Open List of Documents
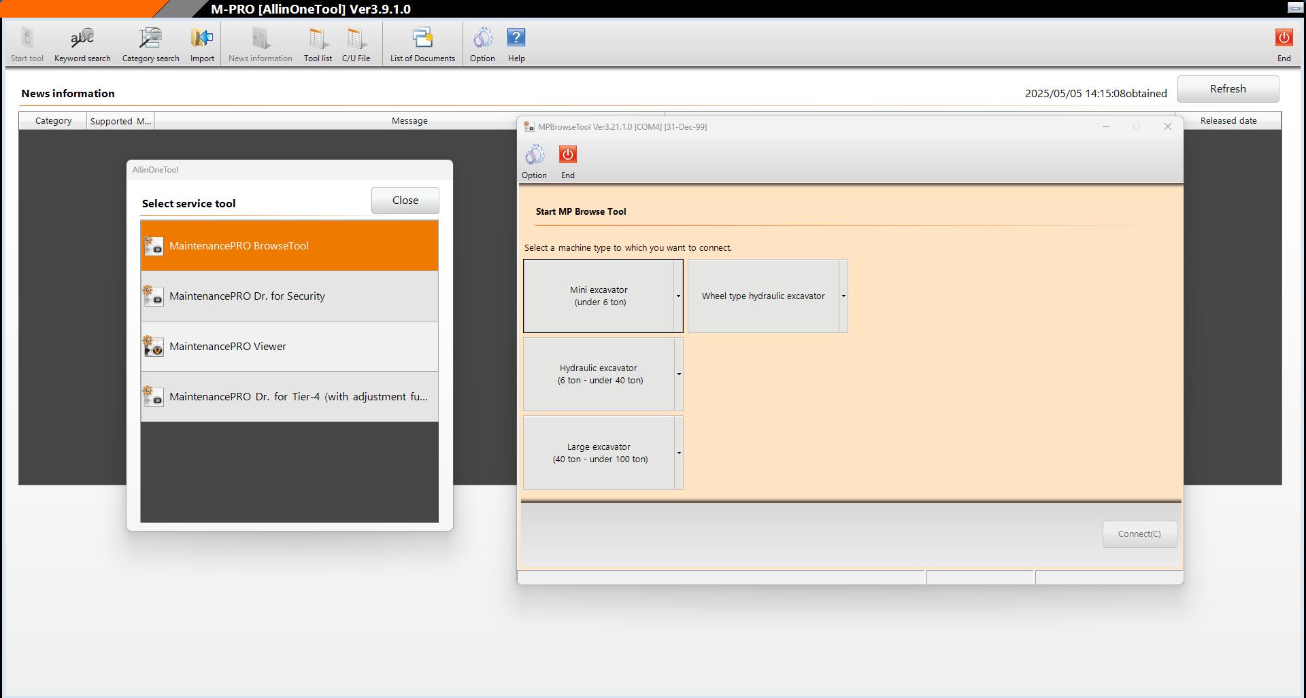Viewport: 1306px width, 698px height. [422, 45]
